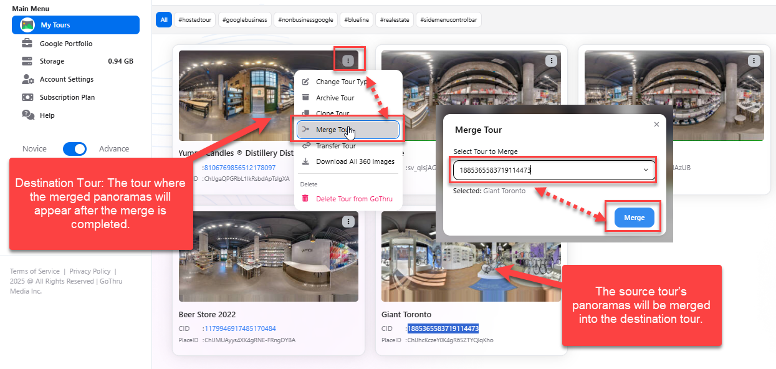Expand the Select Tour to Merge dropdown
Screen dimensions: 776x369
coord(646,170)
